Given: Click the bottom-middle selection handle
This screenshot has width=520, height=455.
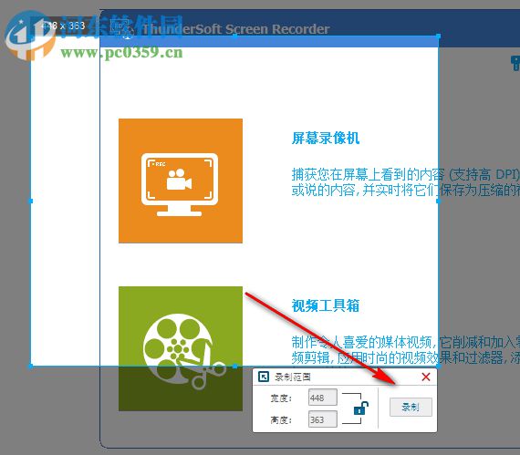Looking at the screenshot, I should [234, 367].
